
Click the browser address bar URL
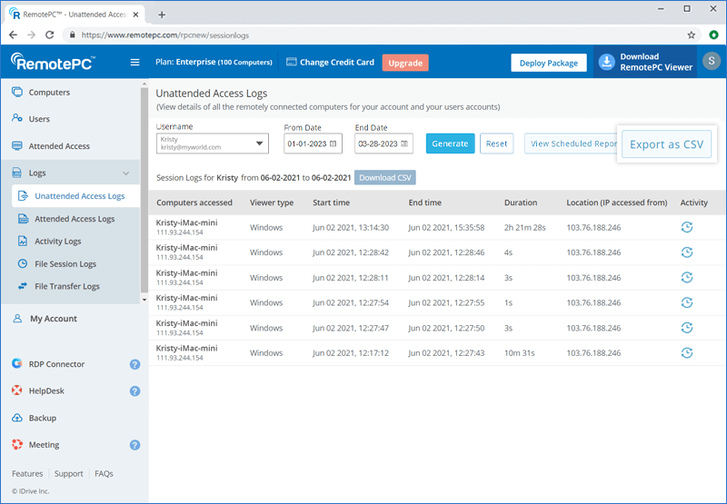pos(165,35)
